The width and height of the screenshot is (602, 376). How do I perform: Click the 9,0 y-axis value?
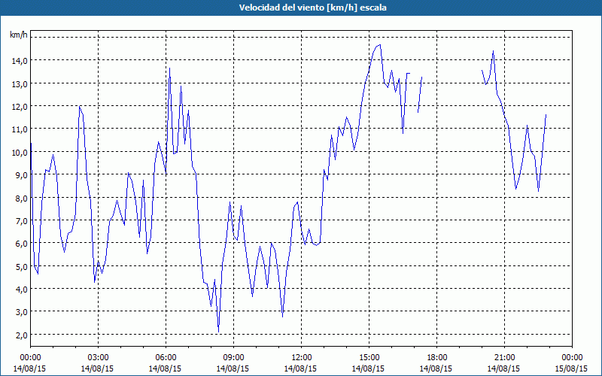coord(21,175)
